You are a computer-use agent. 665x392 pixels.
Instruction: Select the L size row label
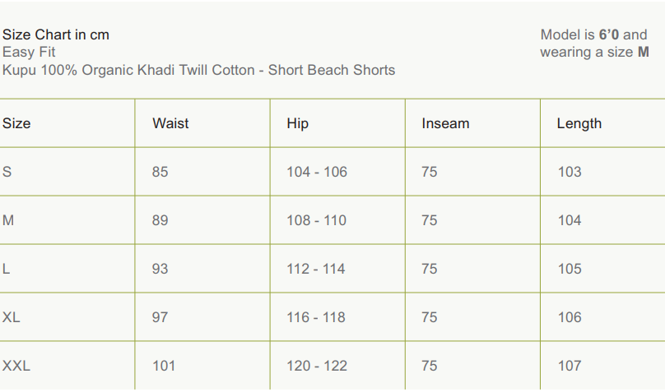[7, 269]
